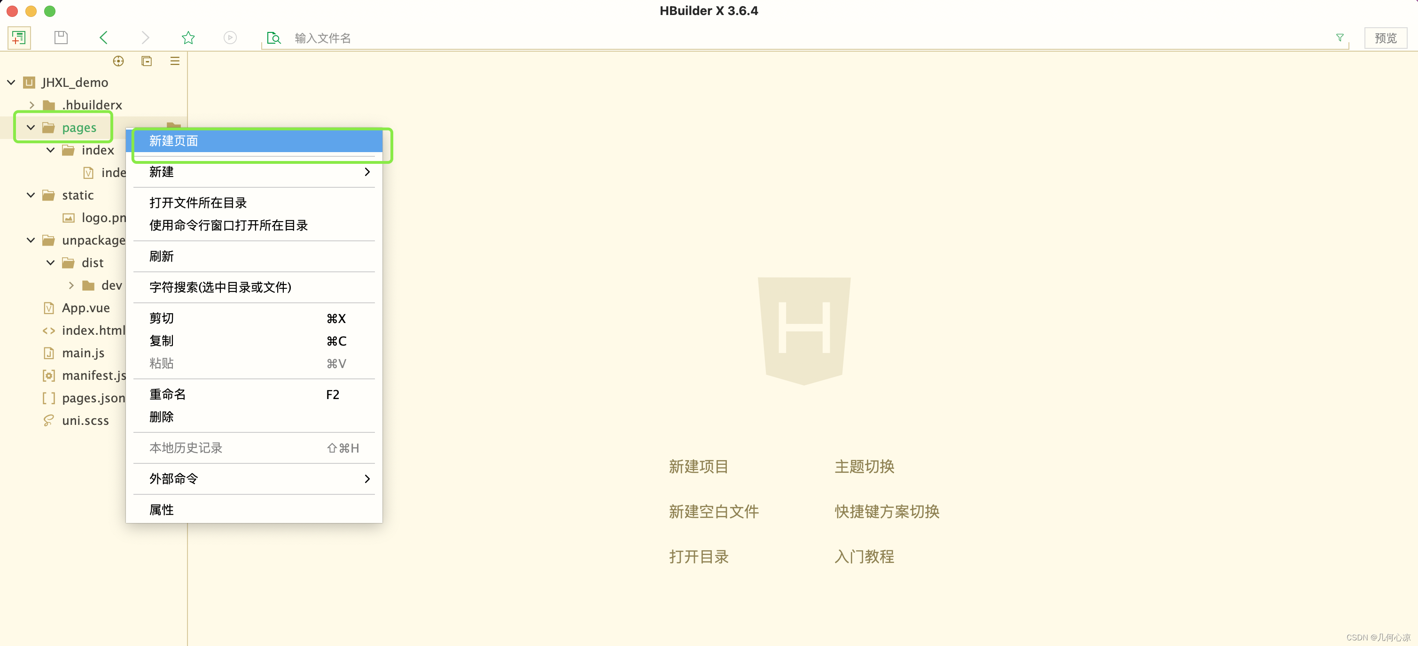The width and height of the screenshot is (1418, 646).
Task: Click the run play icon
Action: 230,38
